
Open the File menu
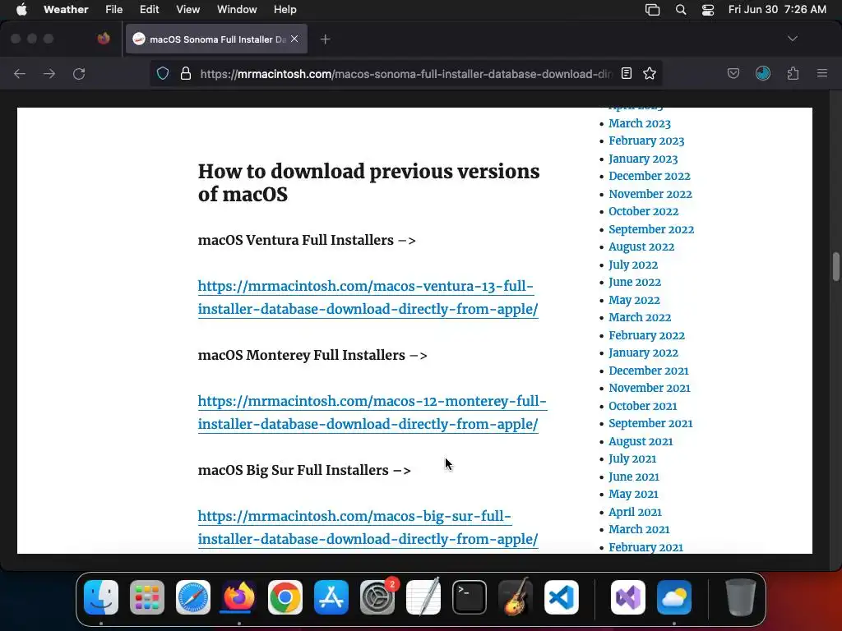[x=113, y=10]
